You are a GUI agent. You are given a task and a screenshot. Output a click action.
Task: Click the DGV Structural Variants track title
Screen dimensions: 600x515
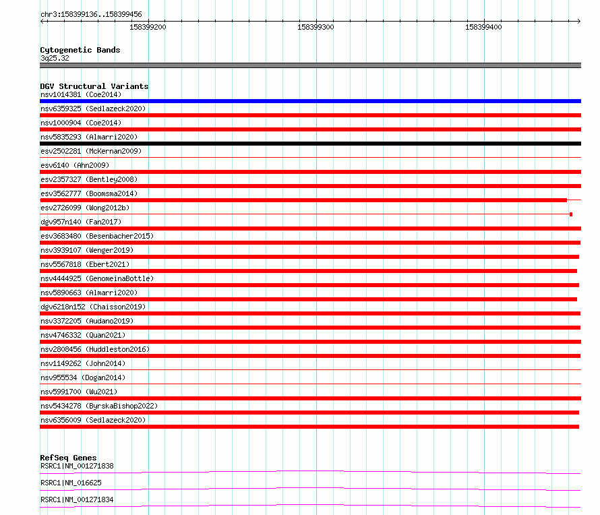point(94,86)
